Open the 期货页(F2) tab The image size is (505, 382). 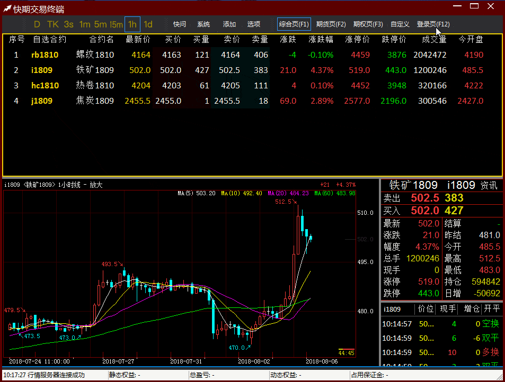pos(331,24)
